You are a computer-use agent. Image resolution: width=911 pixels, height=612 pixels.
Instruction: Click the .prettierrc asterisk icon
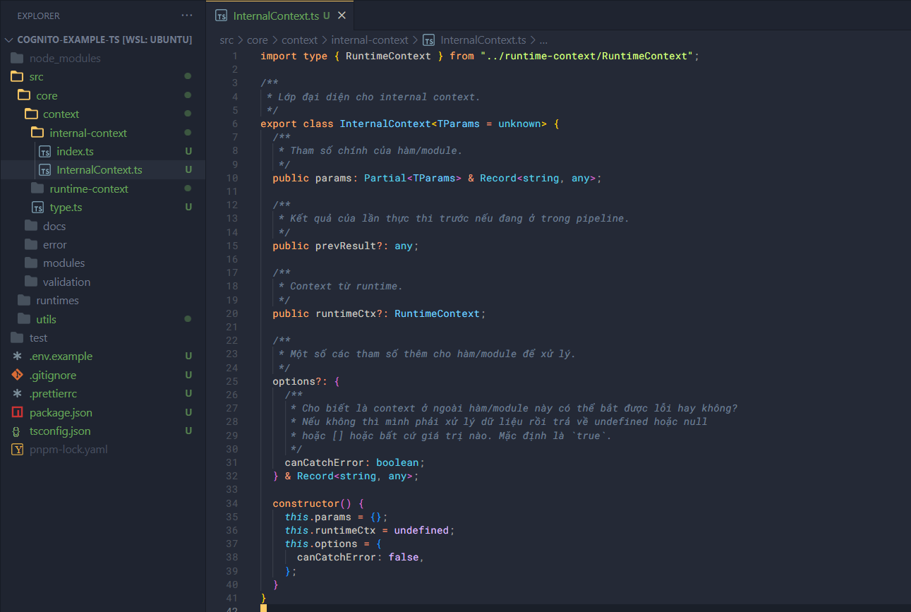18,394
